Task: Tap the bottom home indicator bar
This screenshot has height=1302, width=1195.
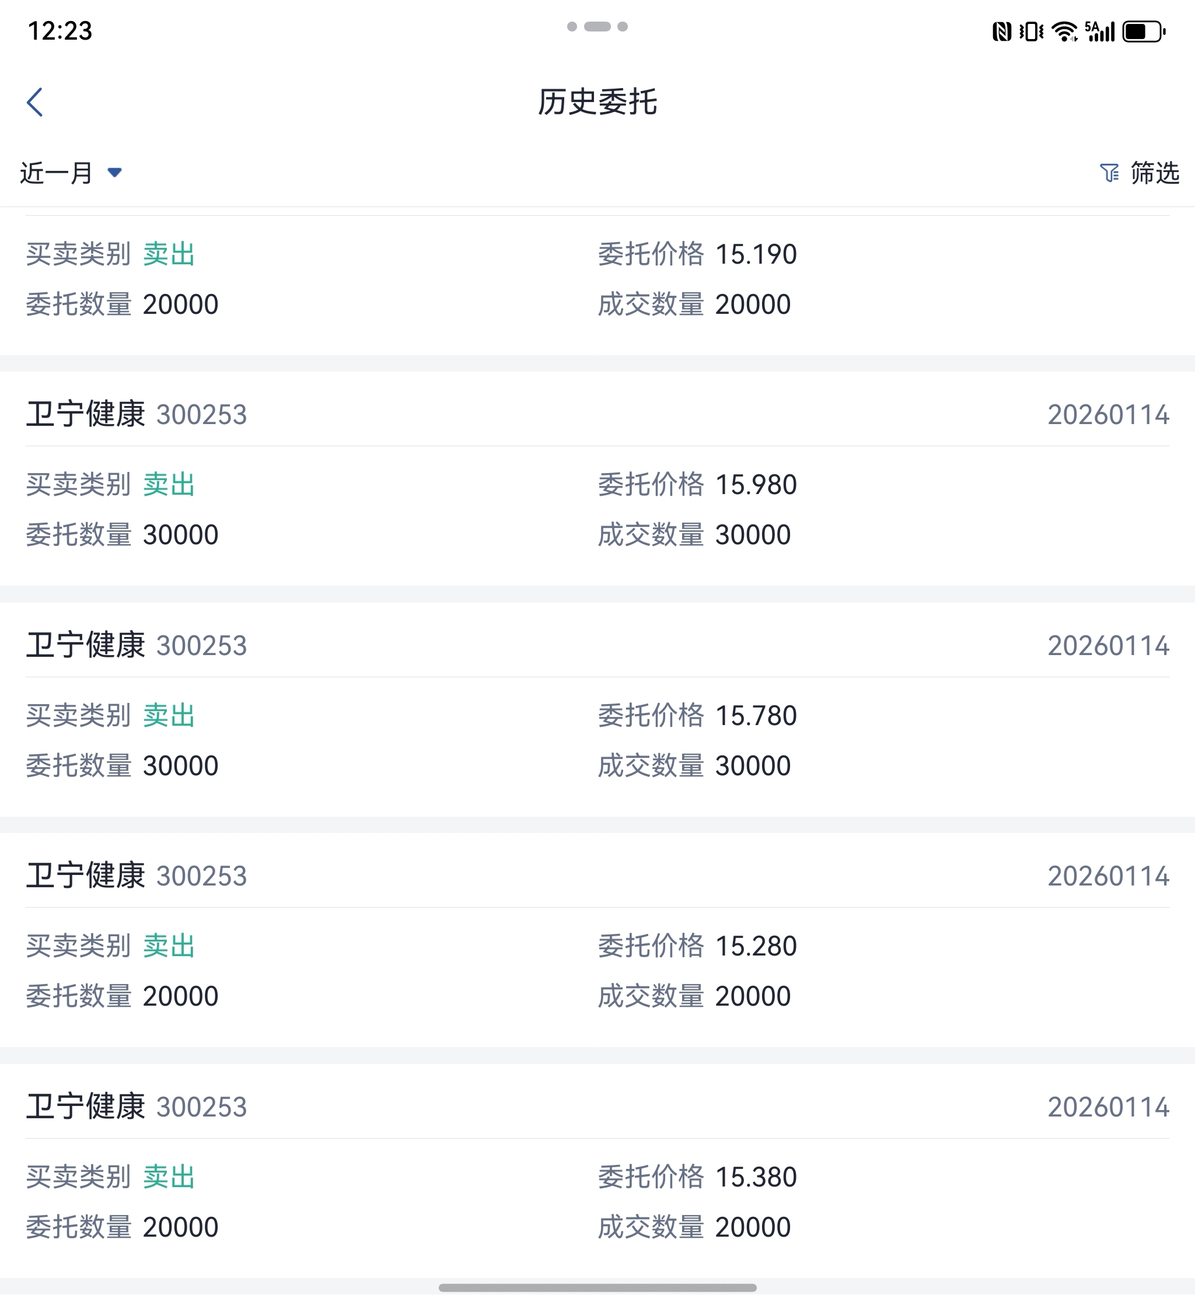Action: pos(597,1288)
